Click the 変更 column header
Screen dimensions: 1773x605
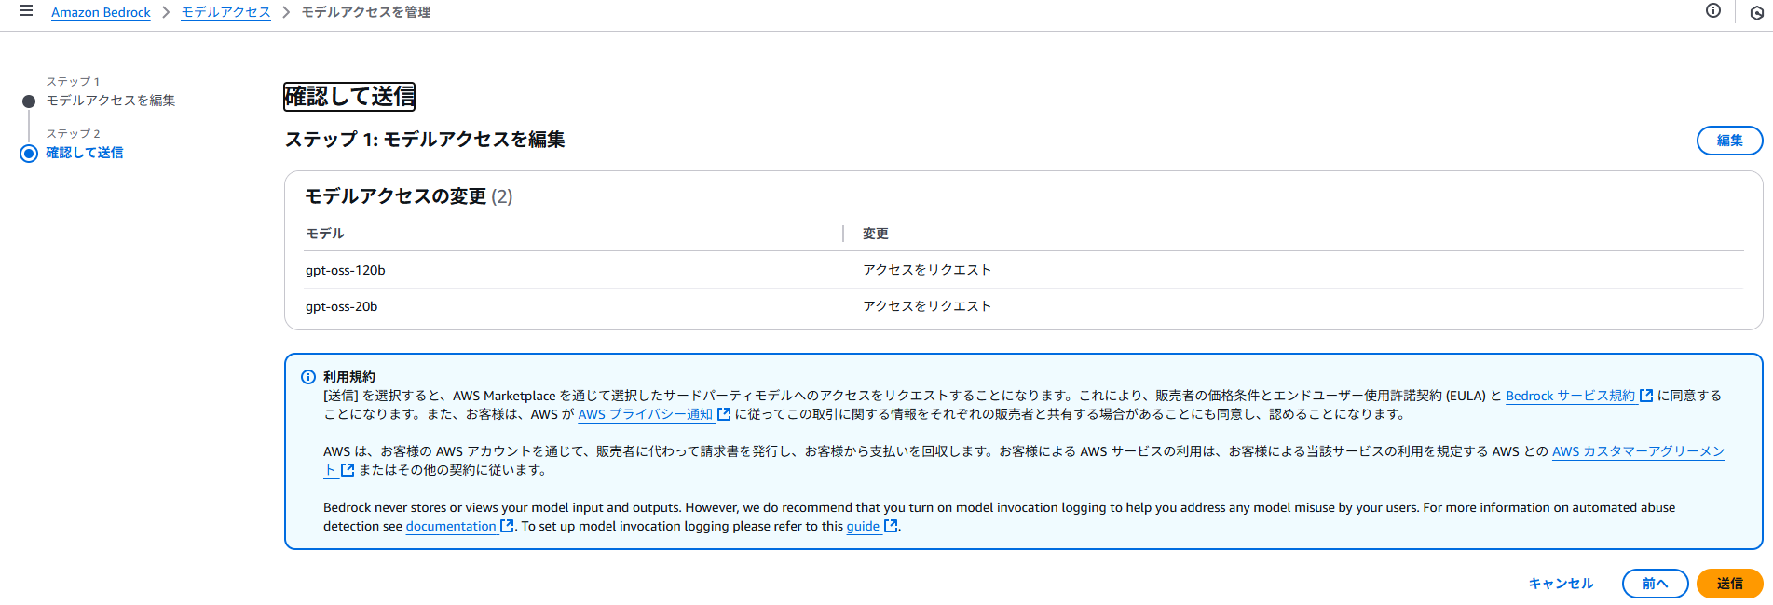[x=876, y=234]
